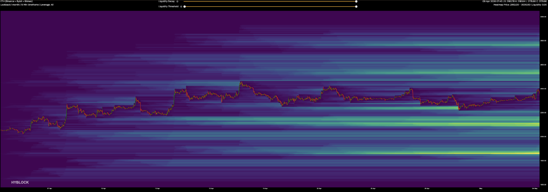The height and width of the screenshot is (192, 548).
Task: Click the '16 Apr' date axis label
Action: [211, 189]
